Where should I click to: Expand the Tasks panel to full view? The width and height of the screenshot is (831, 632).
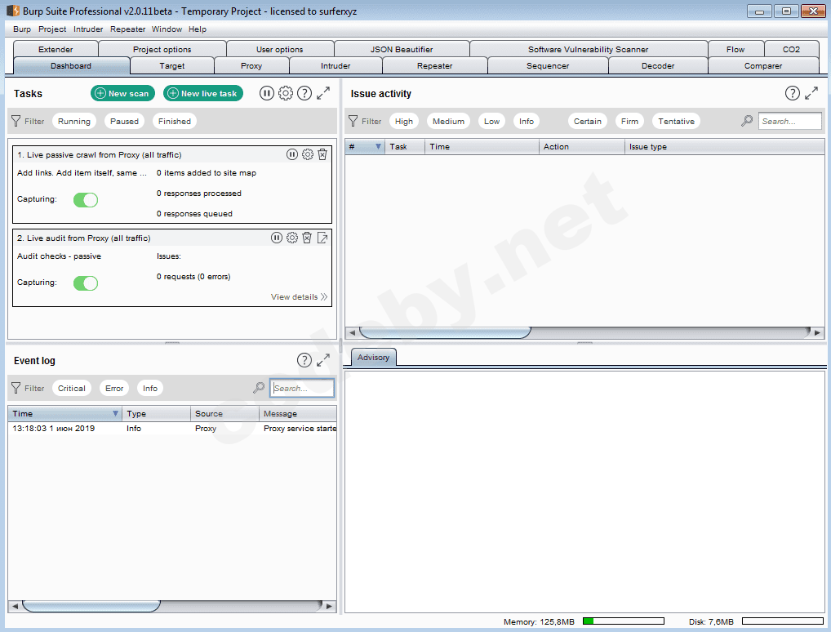(x=323, y=93)
